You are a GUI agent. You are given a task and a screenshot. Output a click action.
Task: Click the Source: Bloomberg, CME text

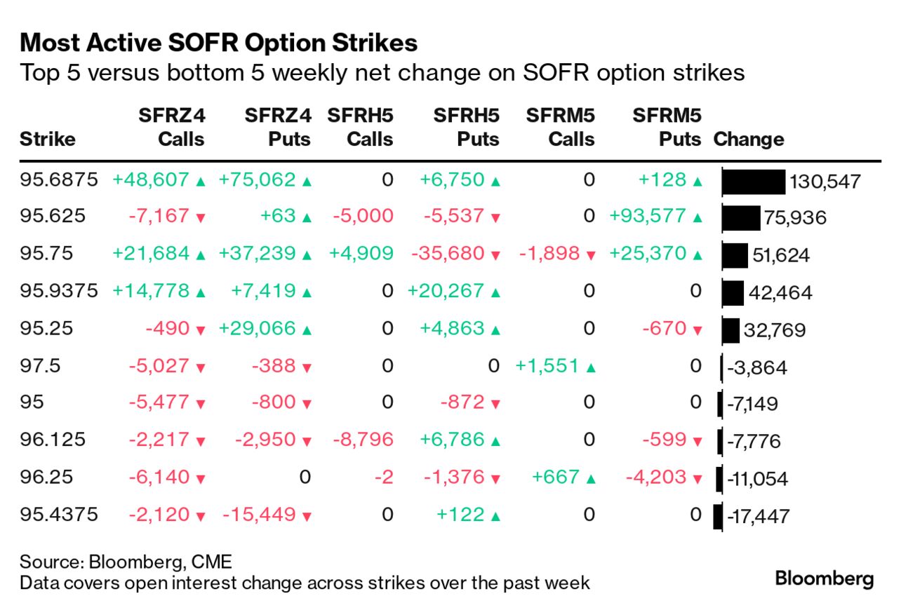click(126, 562)
